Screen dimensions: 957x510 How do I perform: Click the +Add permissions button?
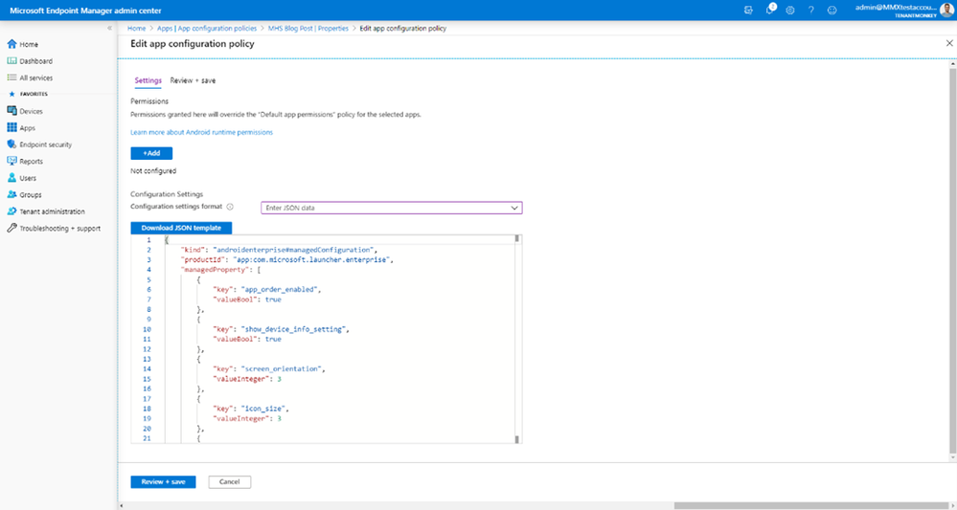(151, 153)
